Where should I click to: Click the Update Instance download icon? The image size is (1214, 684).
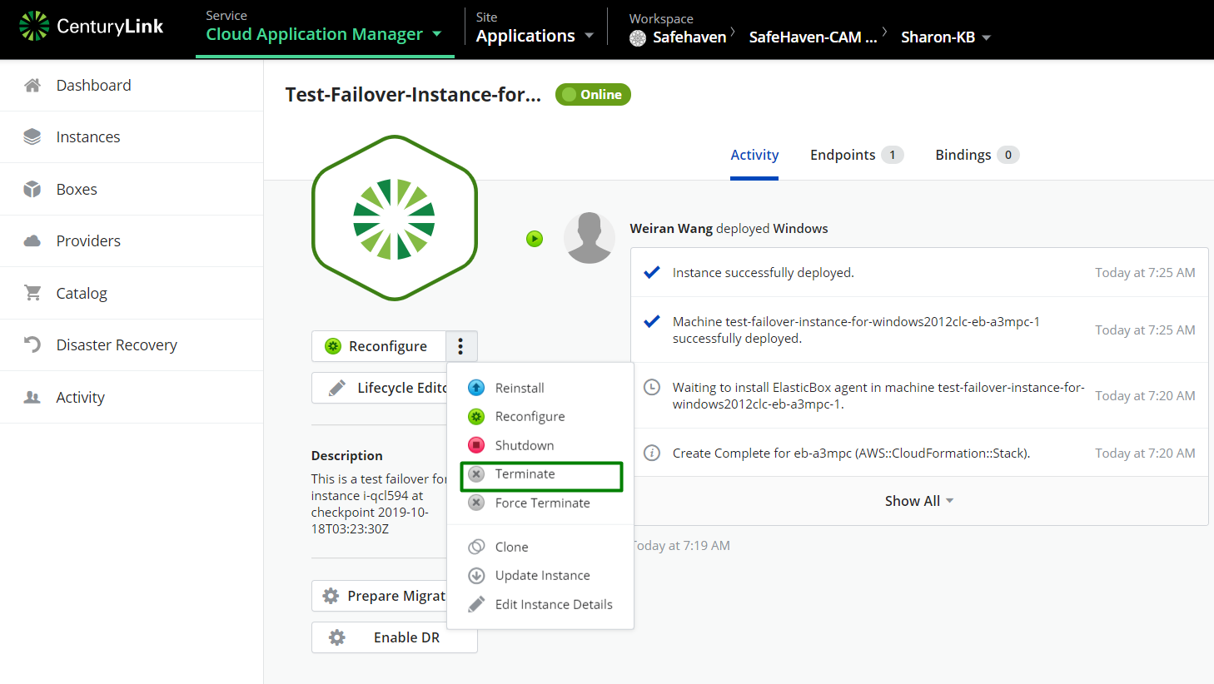pos(476,576)
